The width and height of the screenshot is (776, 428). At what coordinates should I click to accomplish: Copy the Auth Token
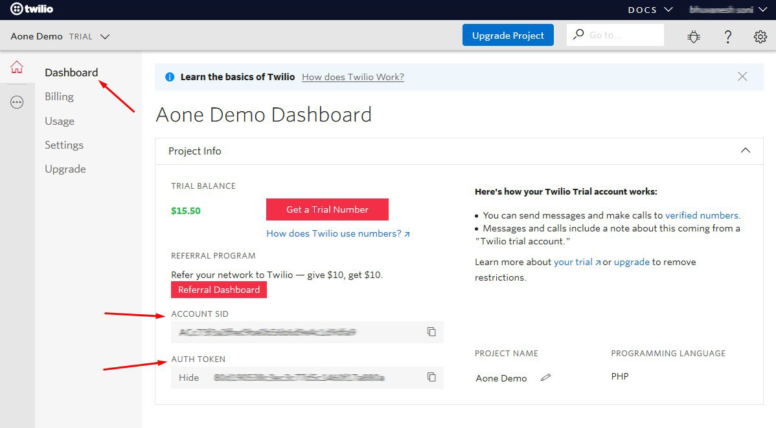pyautogui.click(x=431, y=377)
